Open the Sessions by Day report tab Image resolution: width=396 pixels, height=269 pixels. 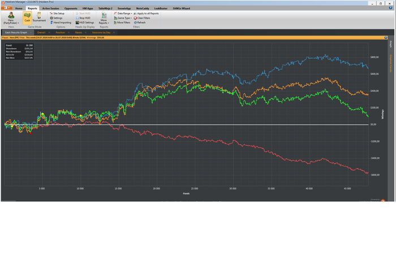[101, 33]
